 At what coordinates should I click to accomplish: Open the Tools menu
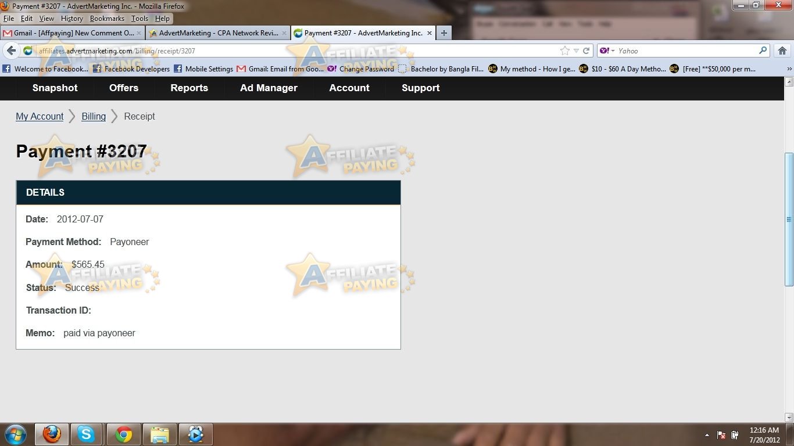140,19
